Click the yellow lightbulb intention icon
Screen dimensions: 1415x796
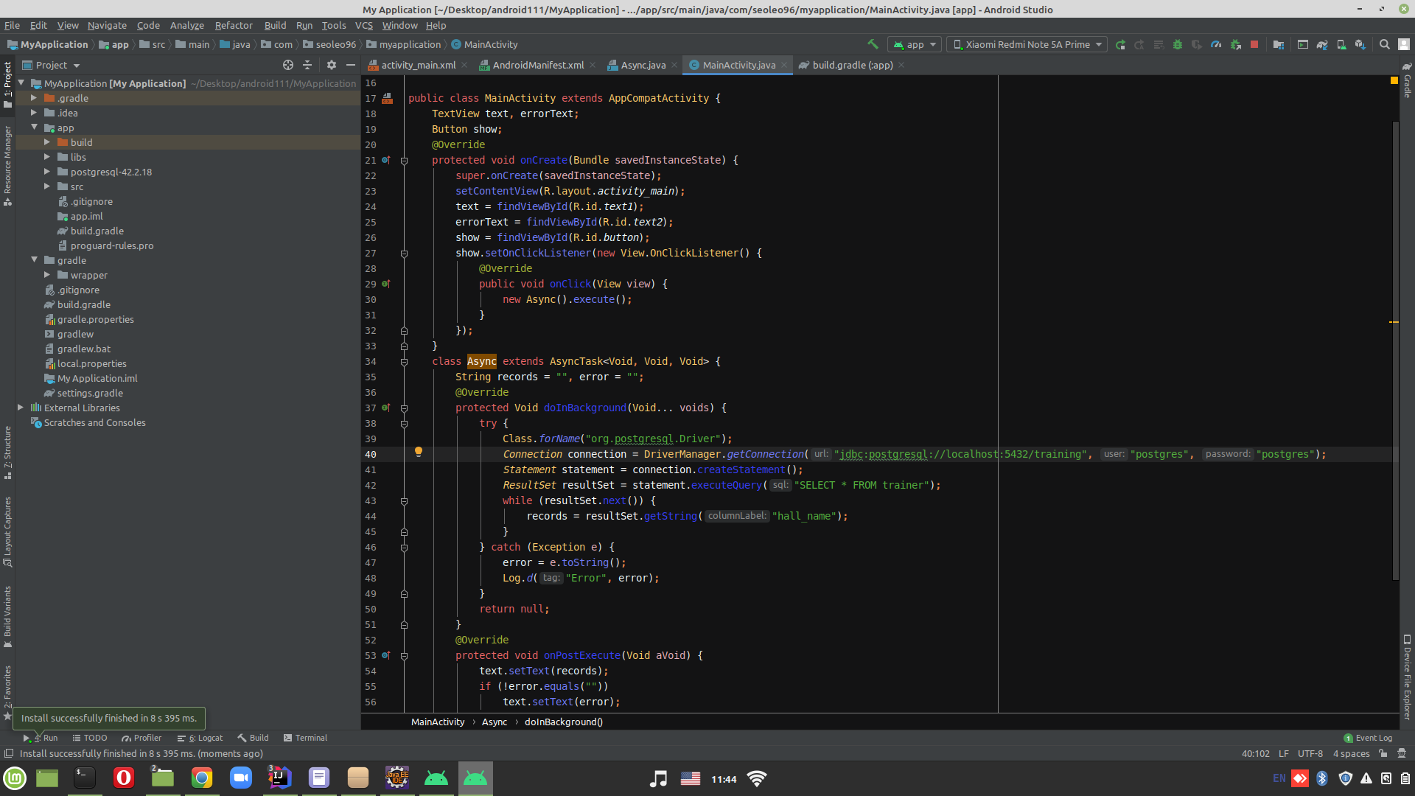coord(419,452)
